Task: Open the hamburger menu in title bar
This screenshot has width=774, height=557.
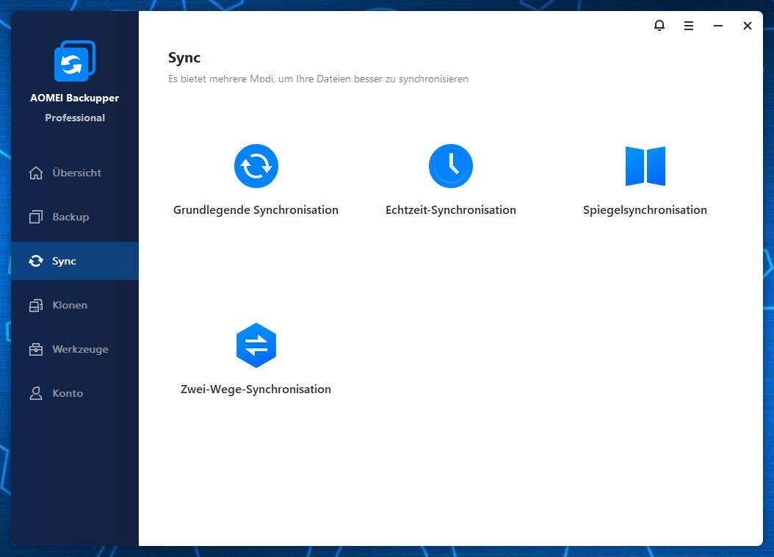Action: coord(688,26)
